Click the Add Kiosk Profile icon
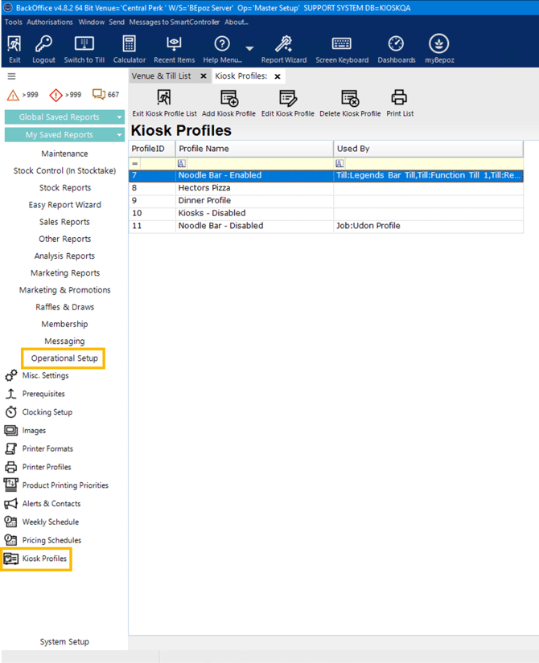This screenshot has width=539, height=663. pyautogui.click(x=229, y=99)
